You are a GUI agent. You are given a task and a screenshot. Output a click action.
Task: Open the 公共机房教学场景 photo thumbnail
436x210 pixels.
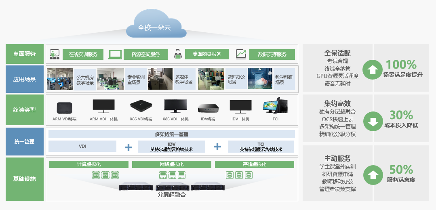(60, 79)
